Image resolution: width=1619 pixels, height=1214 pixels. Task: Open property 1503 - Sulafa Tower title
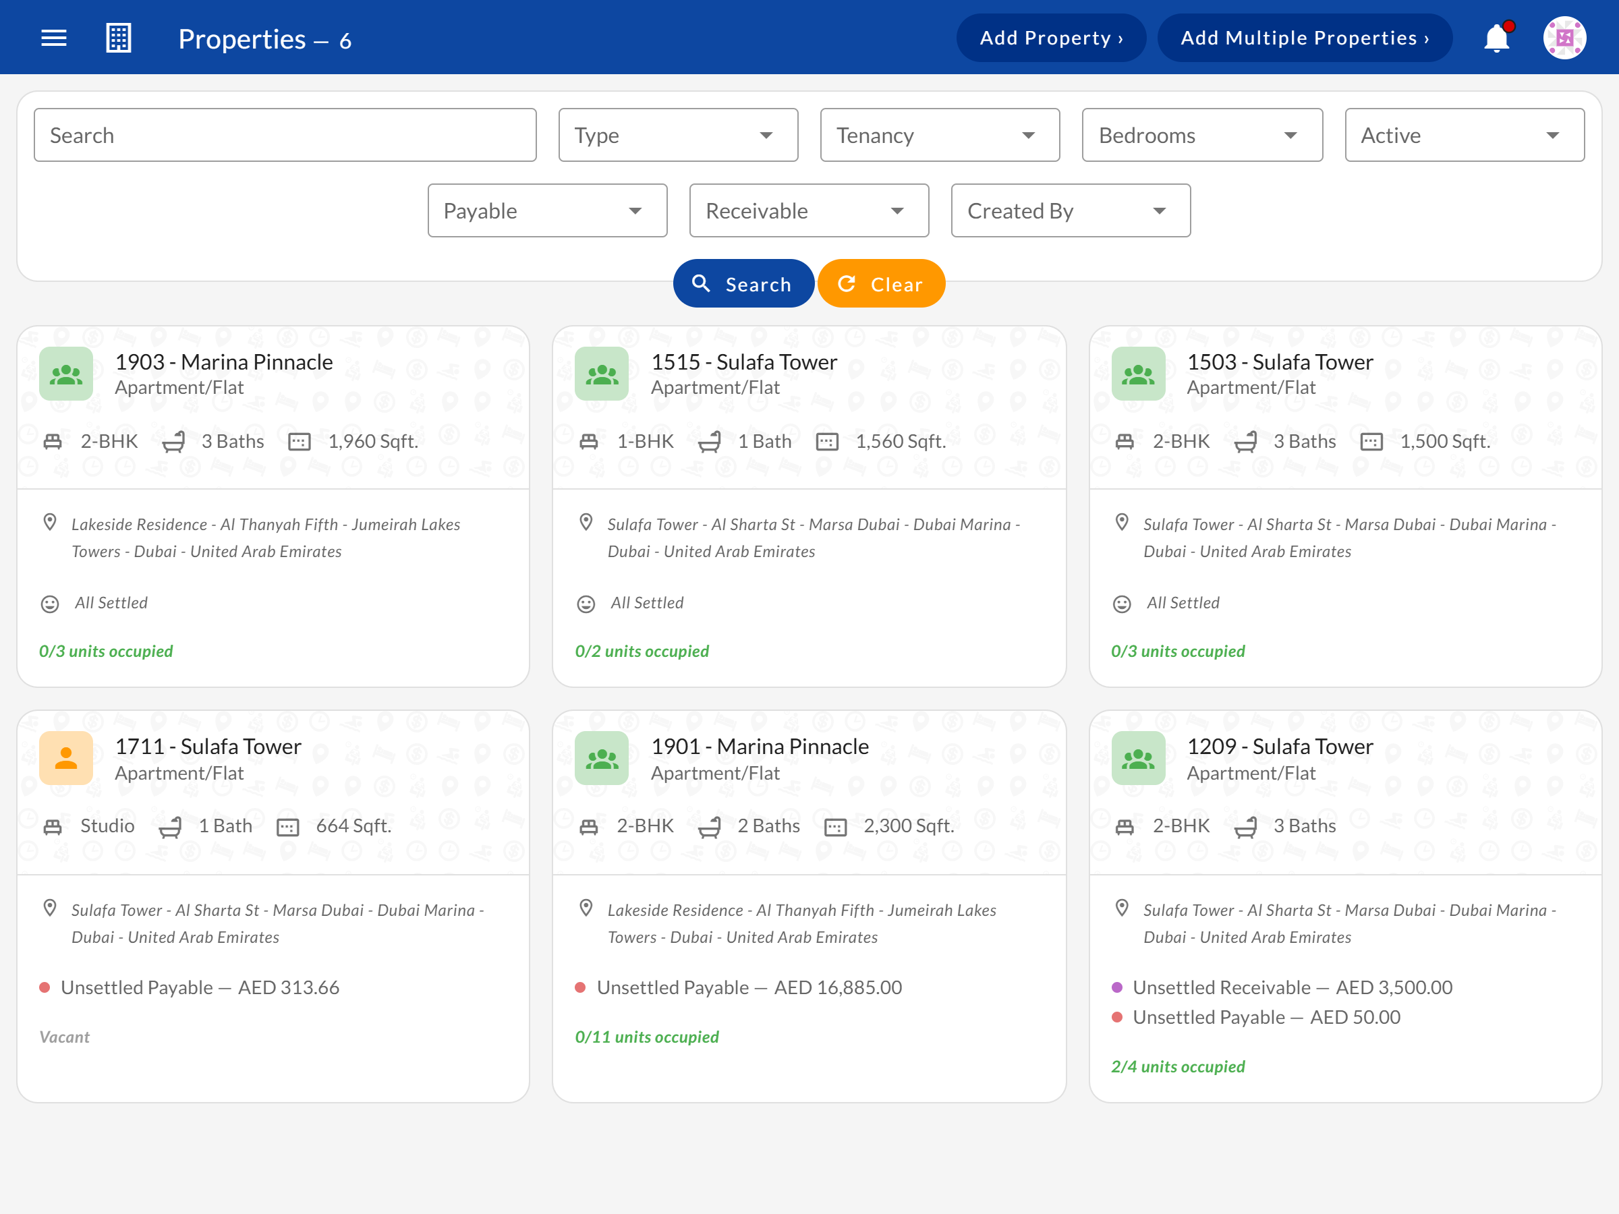[x=1280, y=362]
